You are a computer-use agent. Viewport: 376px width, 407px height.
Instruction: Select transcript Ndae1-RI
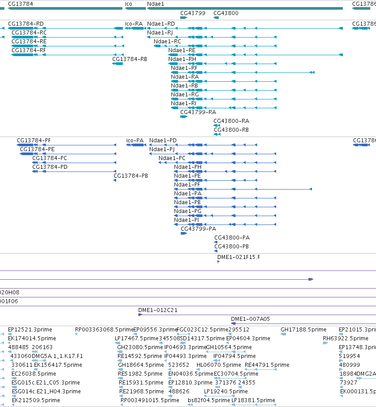183,103
